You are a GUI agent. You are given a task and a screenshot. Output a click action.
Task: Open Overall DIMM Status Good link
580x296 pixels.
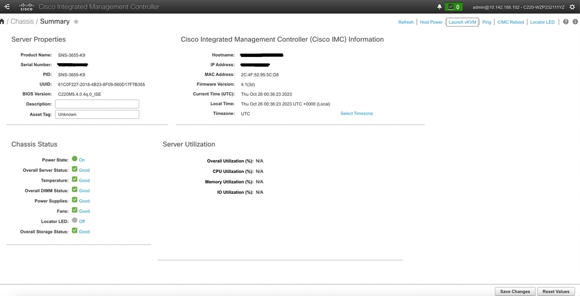[84, 191]
